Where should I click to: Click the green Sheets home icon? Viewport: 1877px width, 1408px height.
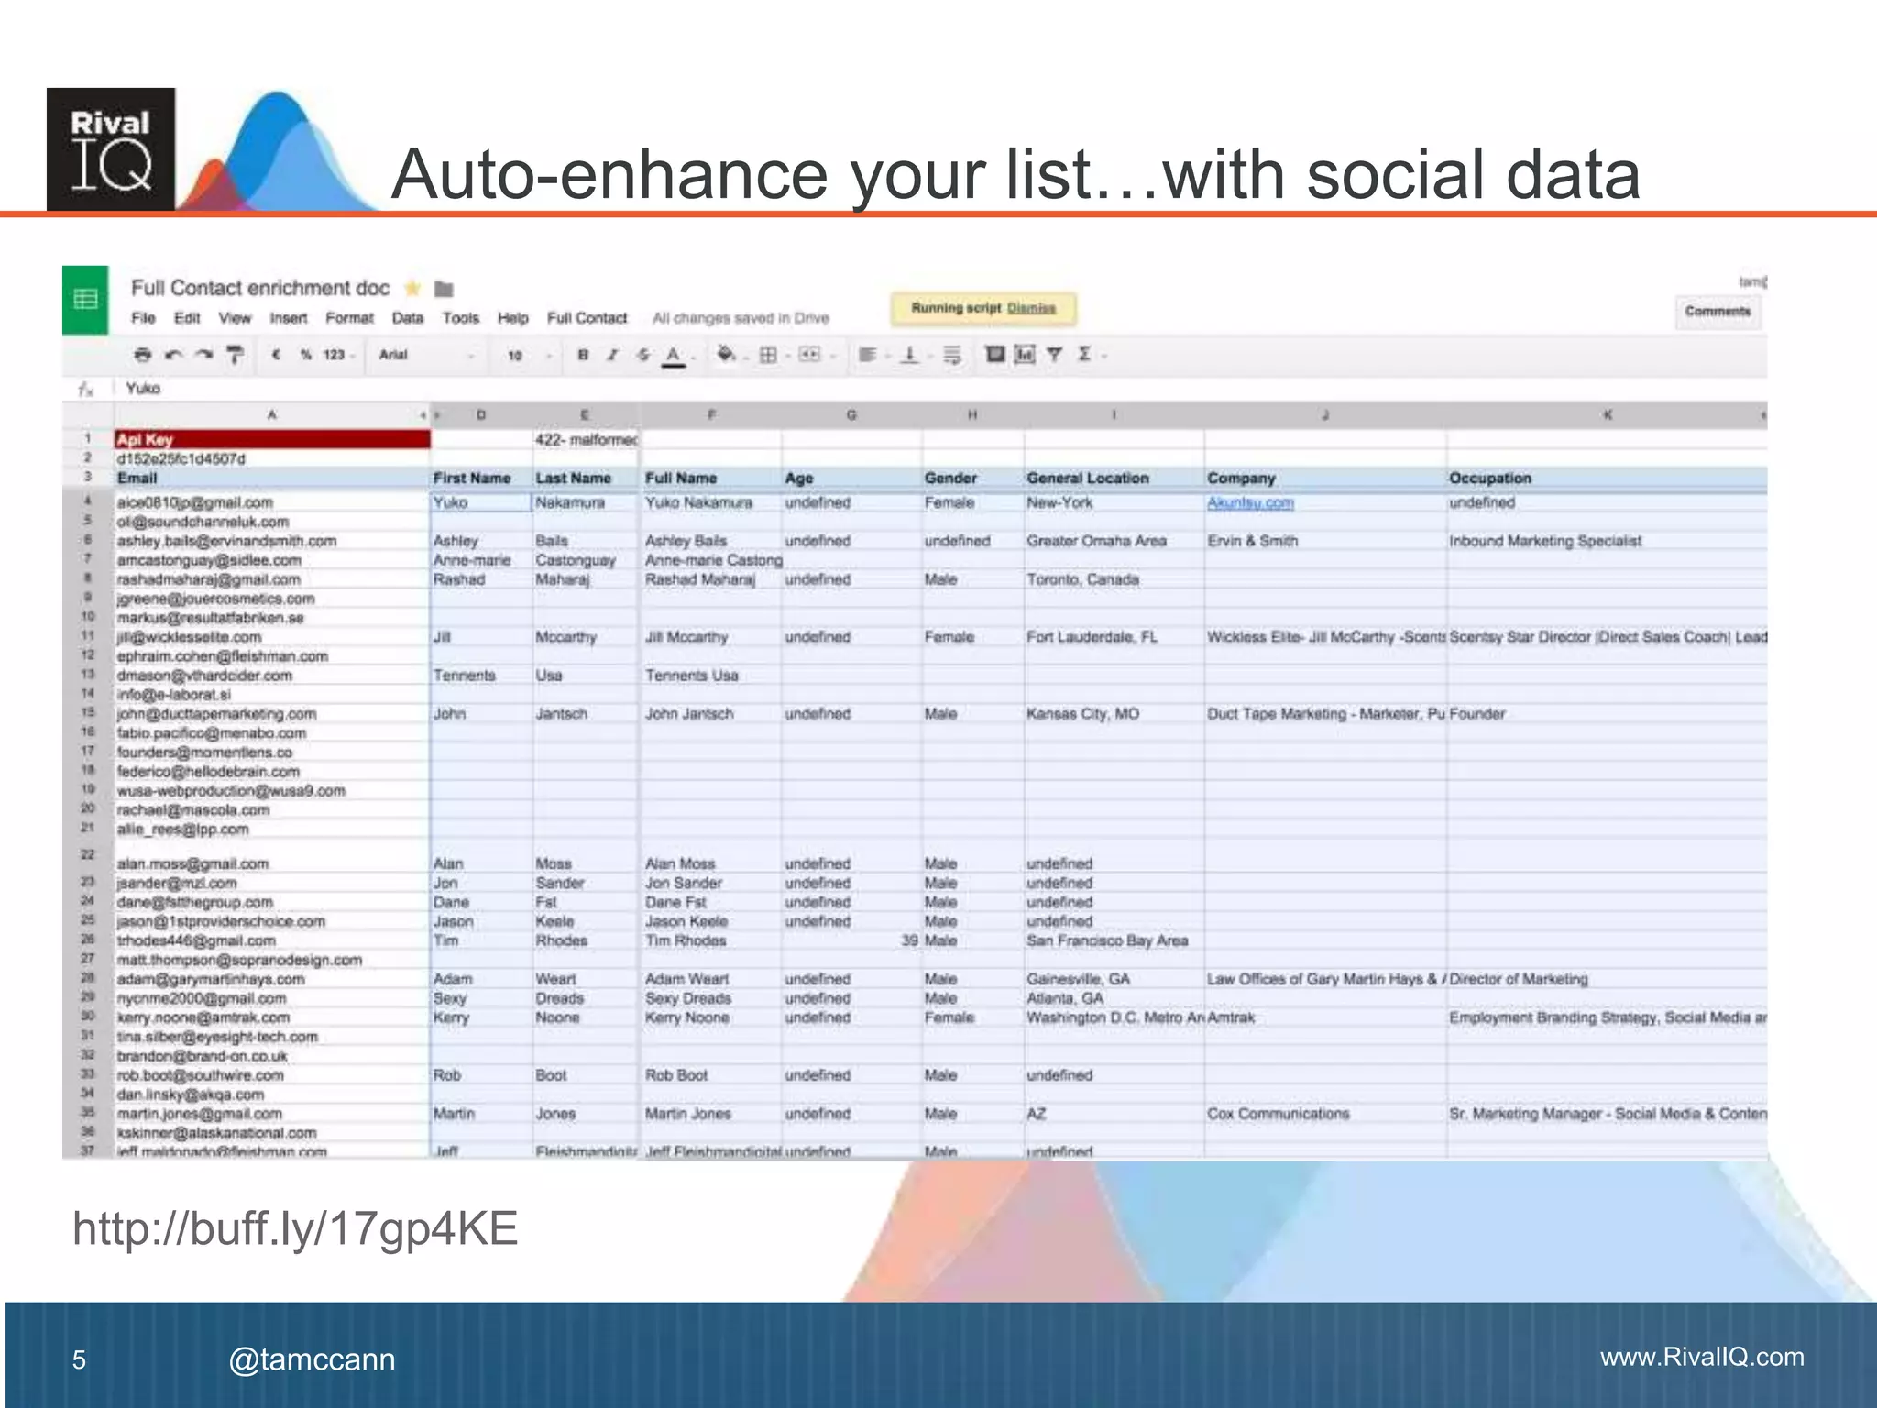(85, 300)
